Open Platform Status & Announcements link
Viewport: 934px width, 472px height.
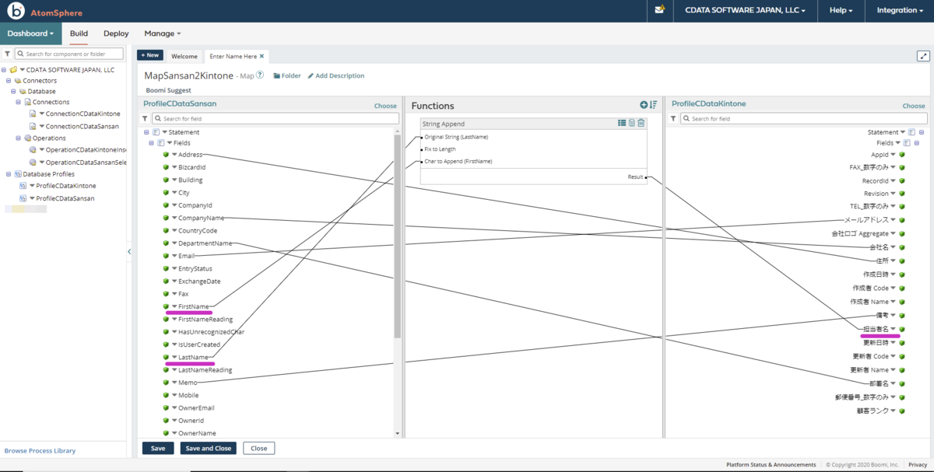tap(771, 464)
